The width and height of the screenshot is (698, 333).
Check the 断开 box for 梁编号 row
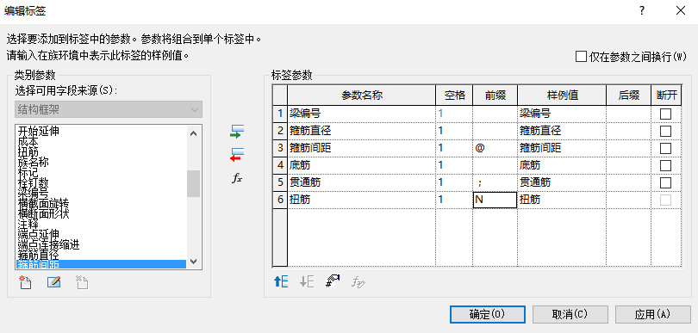tap(665, 114)
